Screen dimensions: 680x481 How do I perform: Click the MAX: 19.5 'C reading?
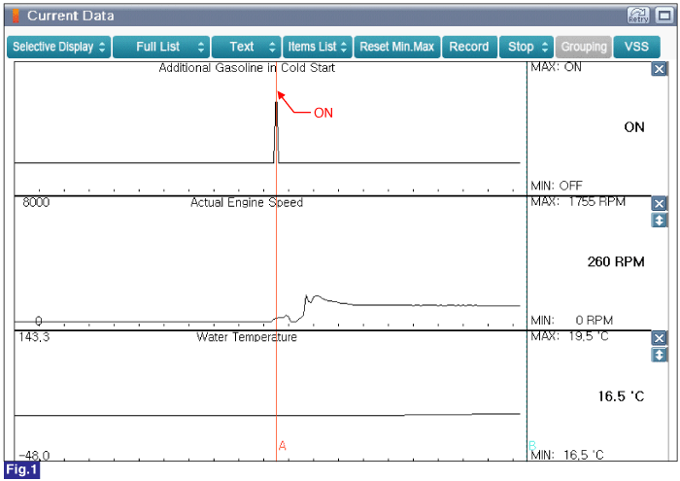(570, 336)
